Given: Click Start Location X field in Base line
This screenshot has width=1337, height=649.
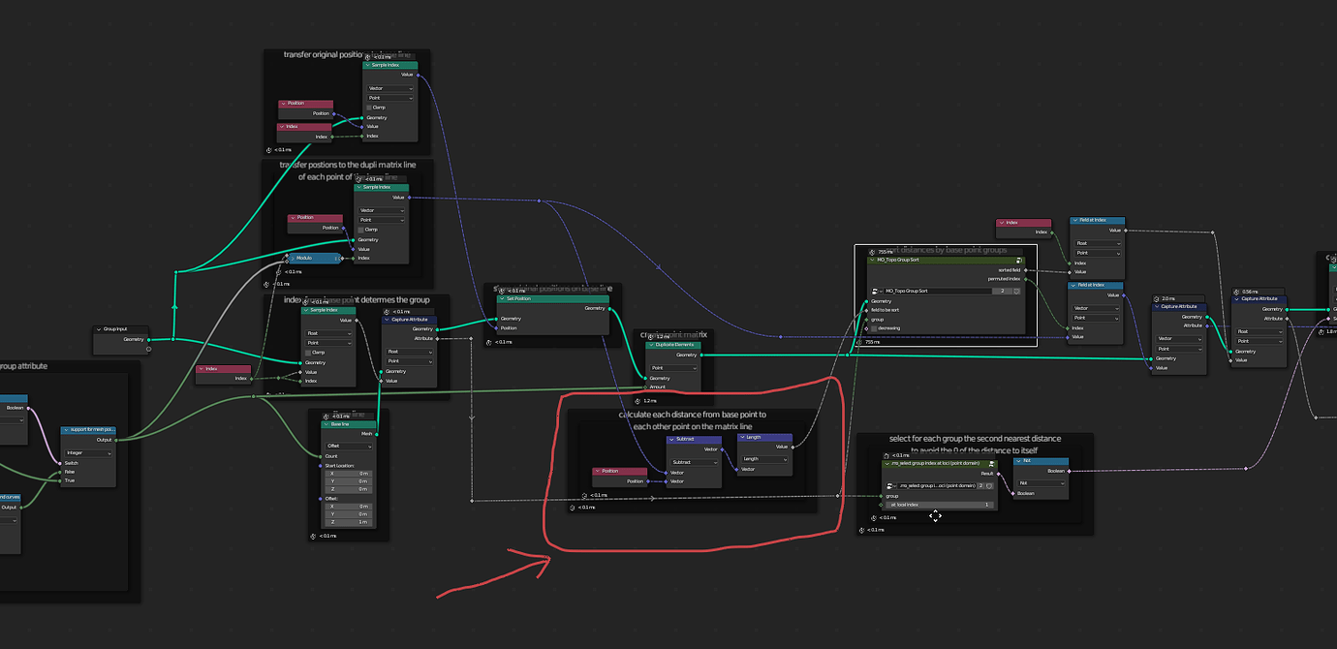Looking at the screenshot, I should pos(349,474).
